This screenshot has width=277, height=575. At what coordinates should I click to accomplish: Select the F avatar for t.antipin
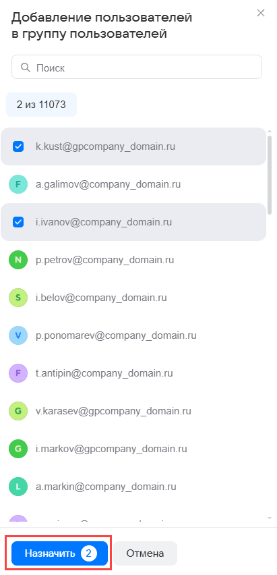coord(18,373)
